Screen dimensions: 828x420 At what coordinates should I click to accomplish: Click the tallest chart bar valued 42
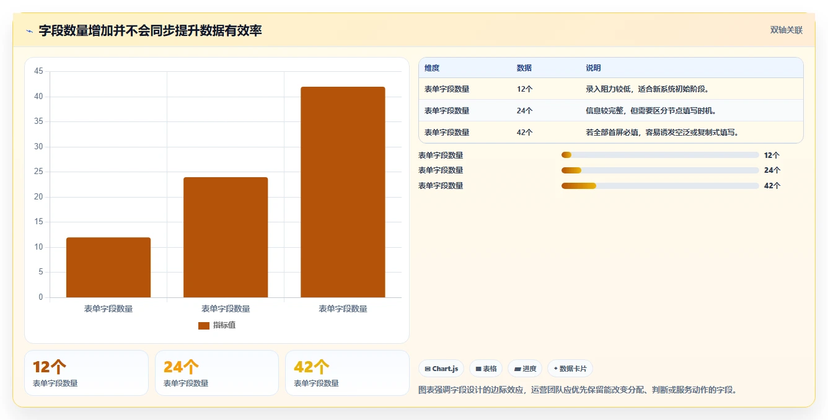pyautogui.click(x=343, y=192)
